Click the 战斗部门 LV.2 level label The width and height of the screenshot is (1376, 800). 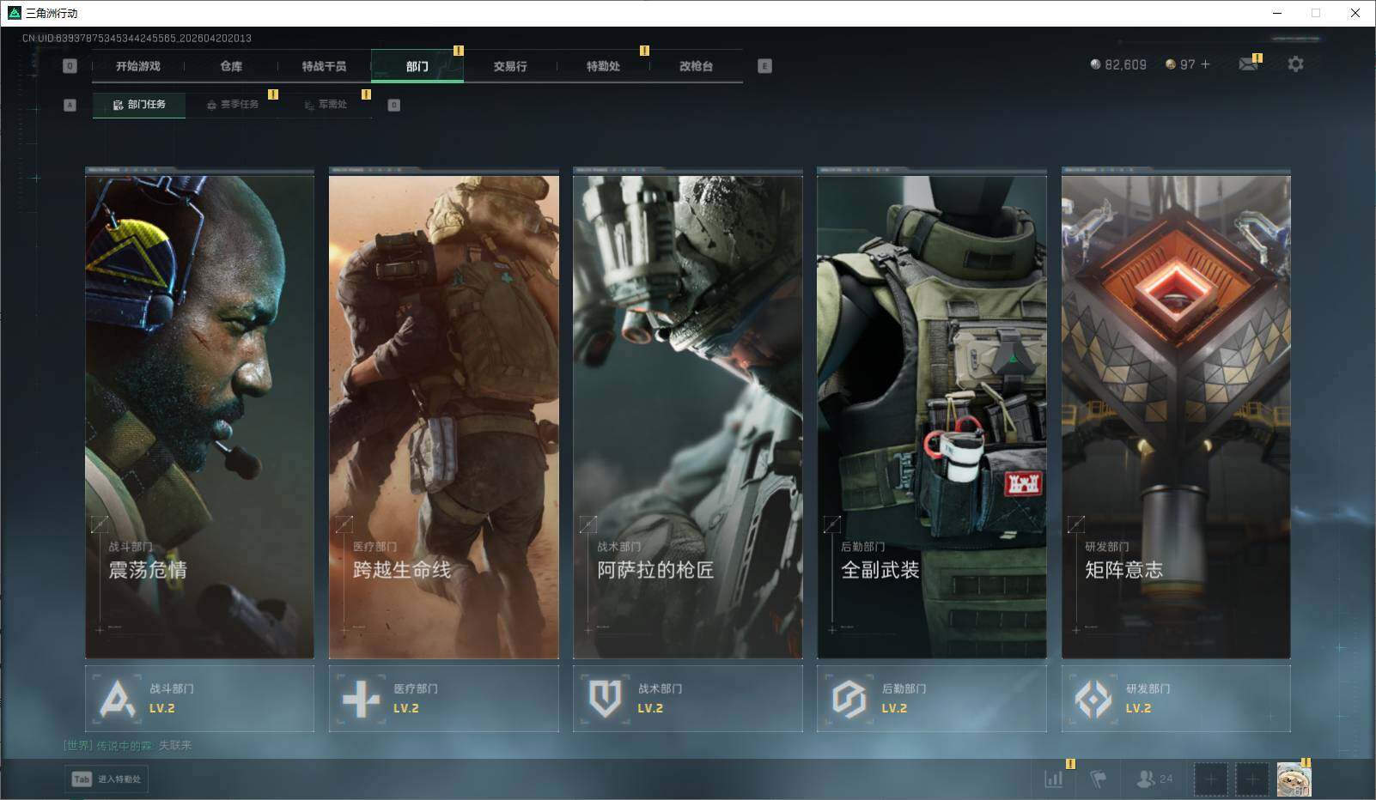162,709
